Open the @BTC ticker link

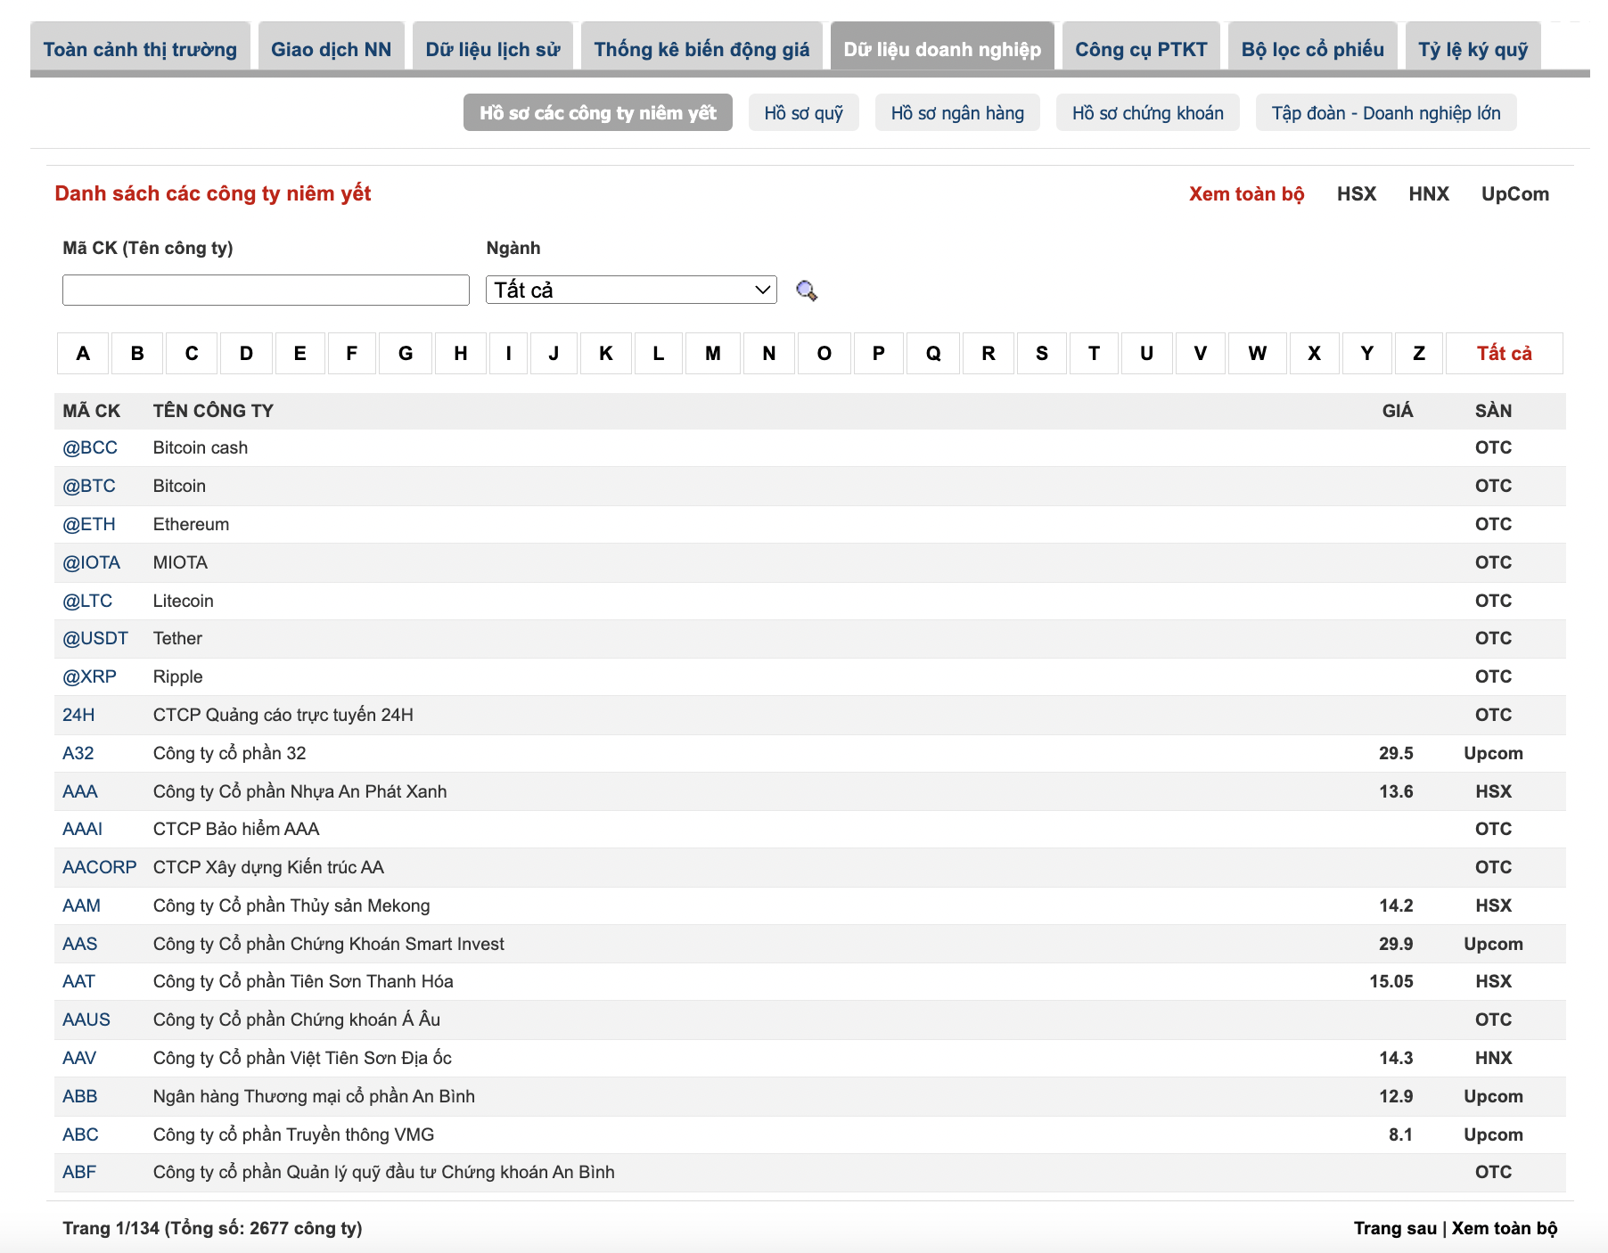(89, 486)
